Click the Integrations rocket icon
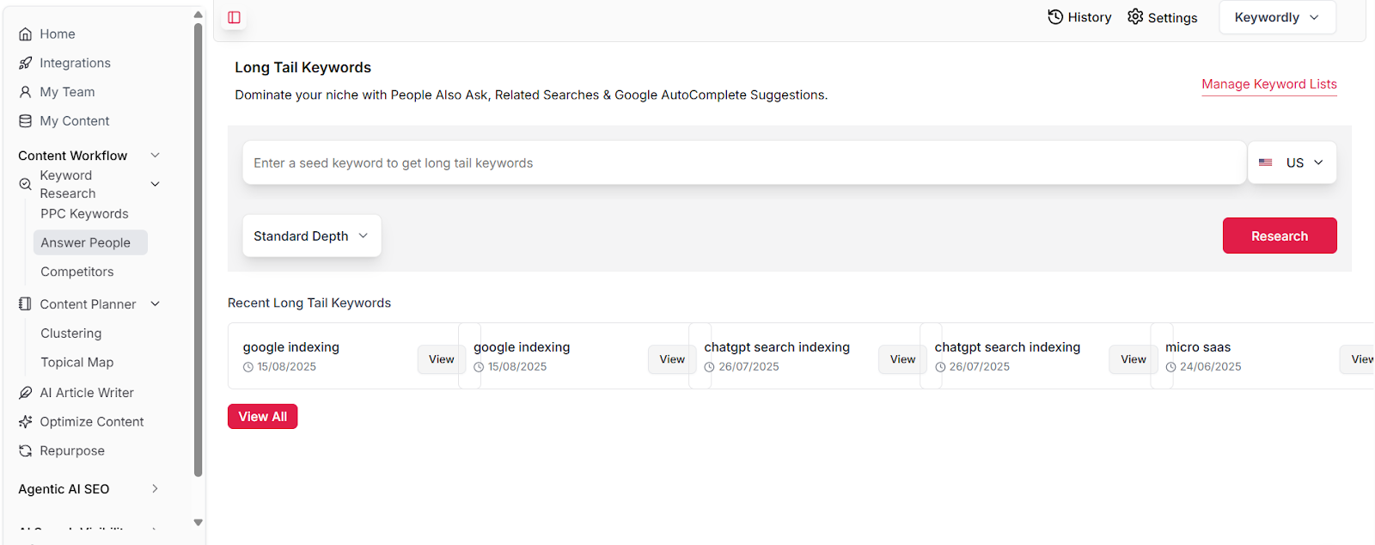 pyautogui.click(x=26, y=64)
